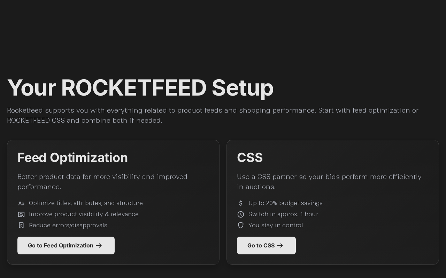Click the arrow icon in Go to Feed Optimization button
The height and width of the screenshot is (278, 446).
pos(99,246)
